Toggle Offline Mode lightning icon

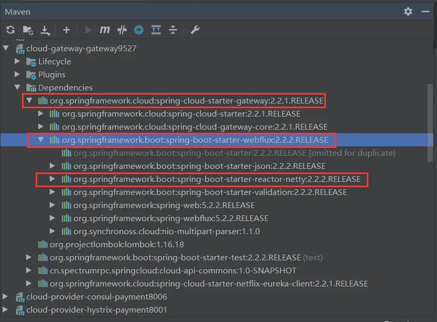139,30
